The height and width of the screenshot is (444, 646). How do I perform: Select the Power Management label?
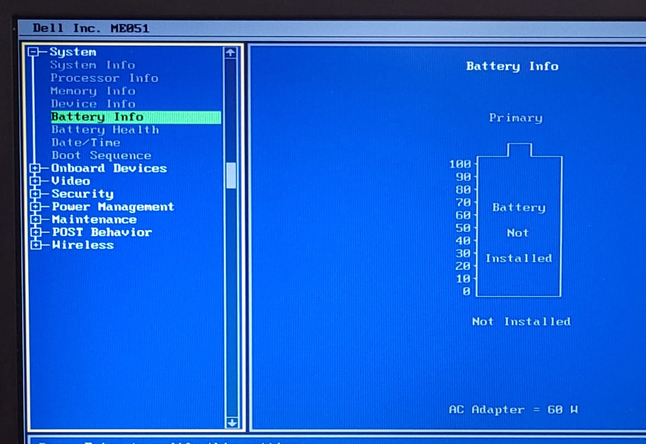[x=113, y=207]
